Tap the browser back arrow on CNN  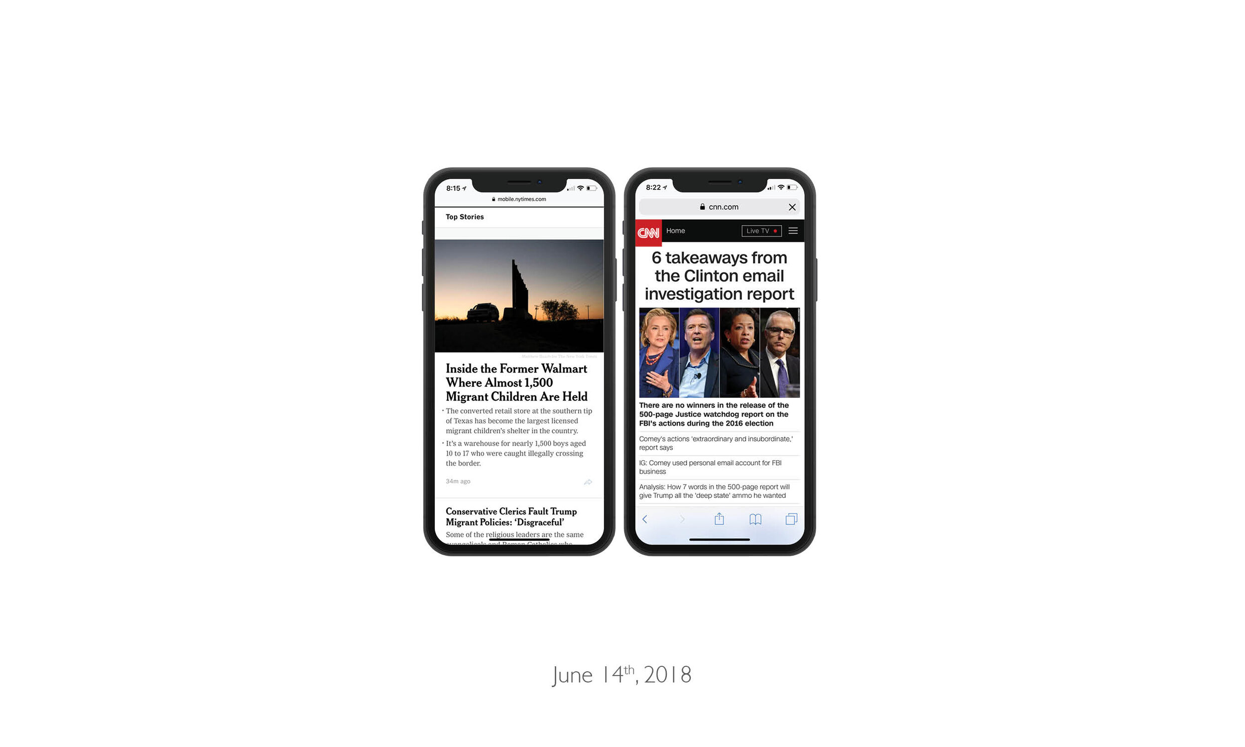[x=645, y=518]
